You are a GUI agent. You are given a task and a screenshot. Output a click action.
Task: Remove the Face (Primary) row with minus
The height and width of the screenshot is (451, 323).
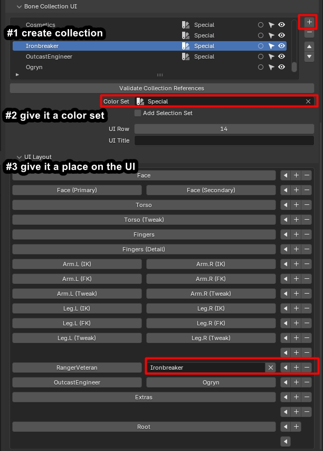pos(307,190)
